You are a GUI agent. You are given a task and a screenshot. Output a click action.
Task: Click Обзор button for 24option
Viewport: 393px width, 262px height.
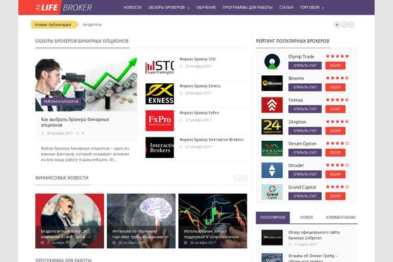click(335, 131)
